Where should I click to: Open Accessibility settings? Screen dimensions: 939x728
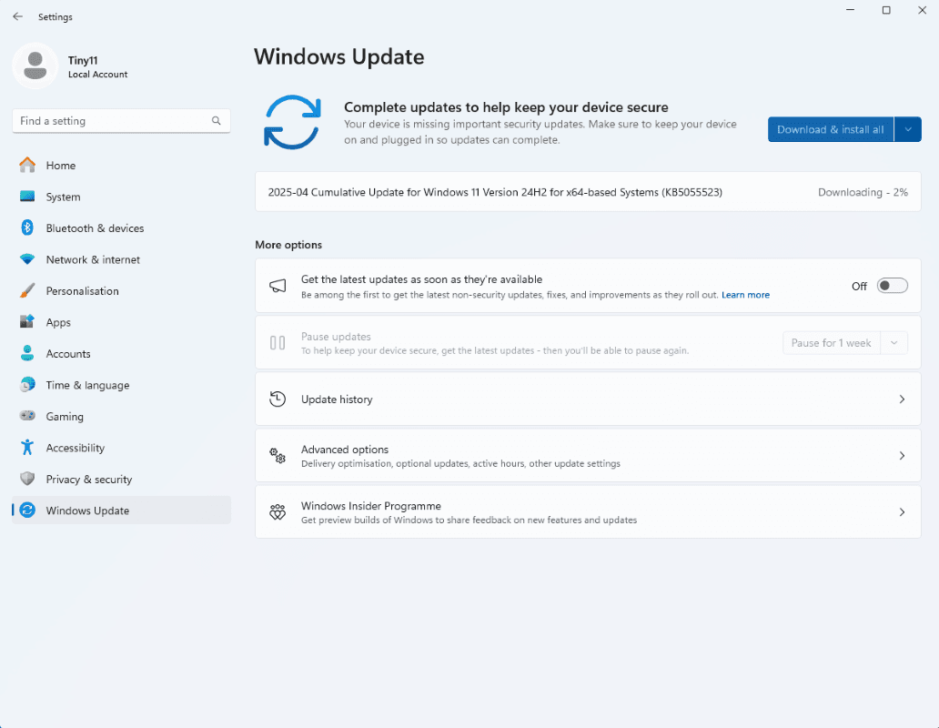pyautogui.click(x=121, y=448)
